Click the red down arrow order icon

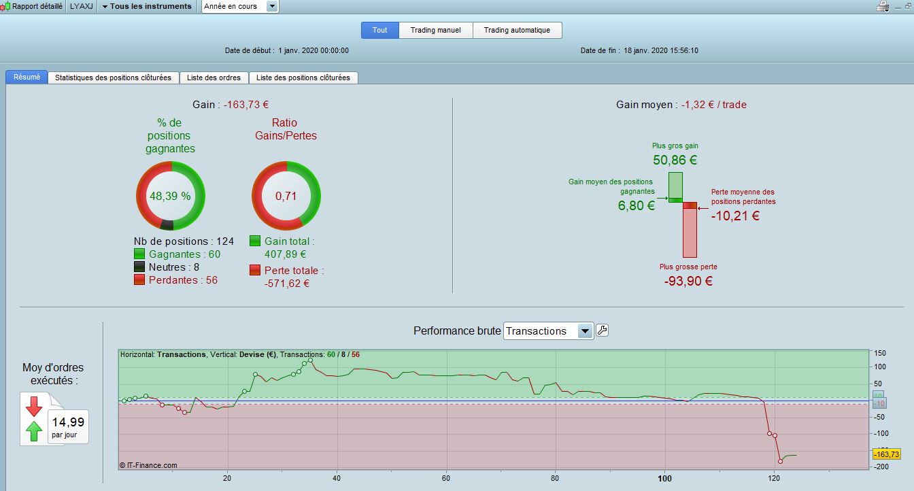coord(34,407)
